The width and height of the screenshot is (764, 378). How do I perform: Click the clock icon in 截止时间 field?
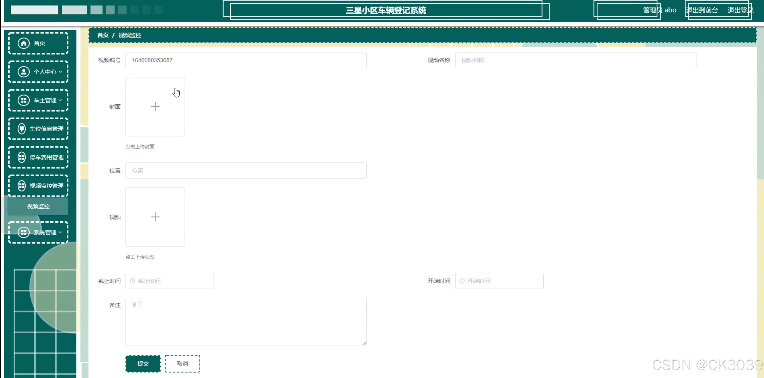[x=133, y=281]
